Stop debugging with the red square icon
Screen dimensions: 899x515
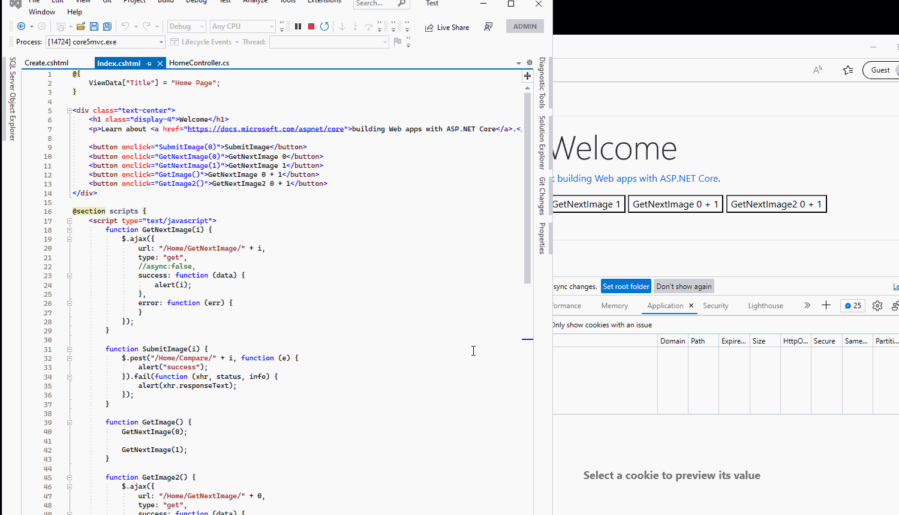point(311,26)
